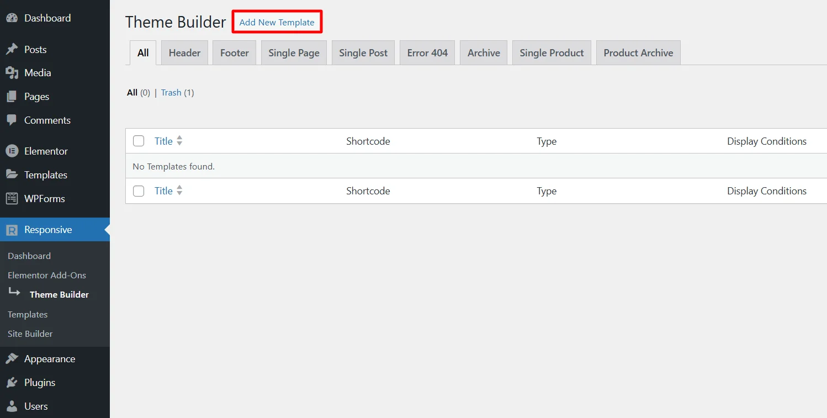The width and height of the screenshot is (827, 418).
Task: Open the Appearance menu item
Action: click(x=50, y=359)
